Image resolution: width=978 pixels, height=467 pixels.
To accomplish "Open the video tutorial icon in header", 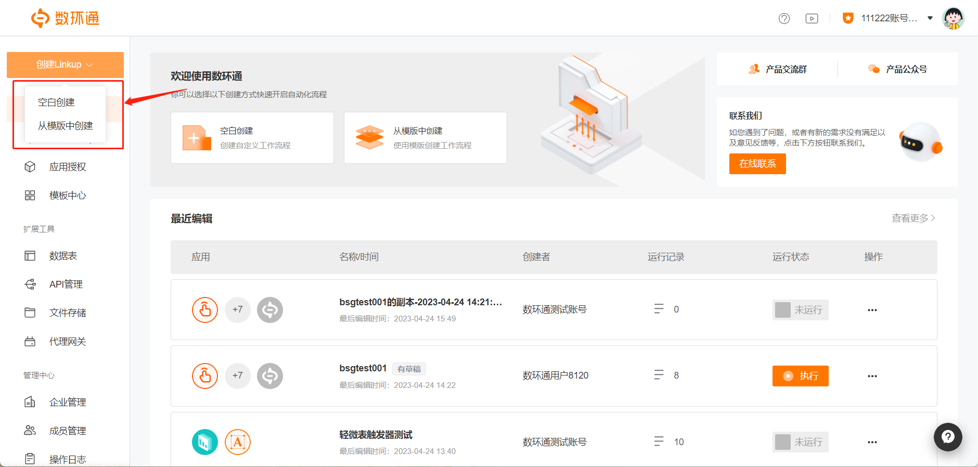I will 812,19.
